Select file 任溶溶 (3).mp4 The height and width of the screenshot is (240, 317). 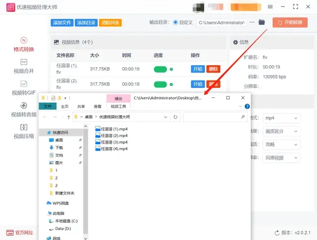click(x=111, y=142)
